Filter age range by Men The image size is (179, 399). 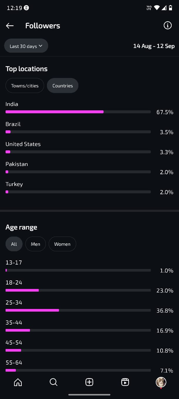coord(36,244)
